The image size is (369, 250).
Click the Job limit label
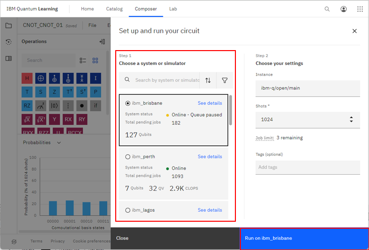click(265, 138)
